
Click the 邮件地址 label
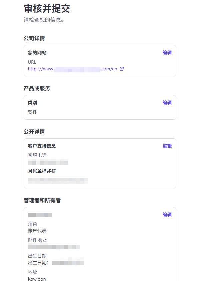click(x=37, y=240)
